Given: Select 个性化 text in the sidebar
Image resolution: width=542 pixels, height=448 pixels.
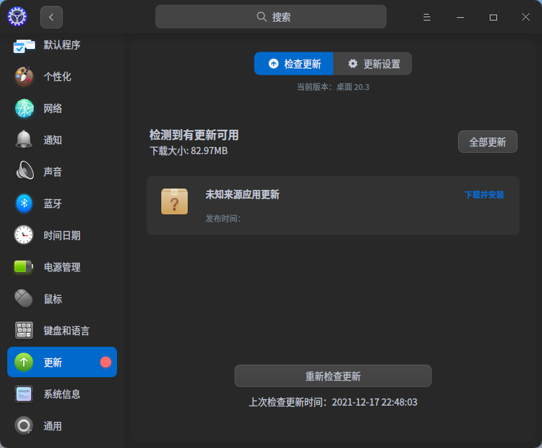Looking at the screenshot, I should (58, 77).
